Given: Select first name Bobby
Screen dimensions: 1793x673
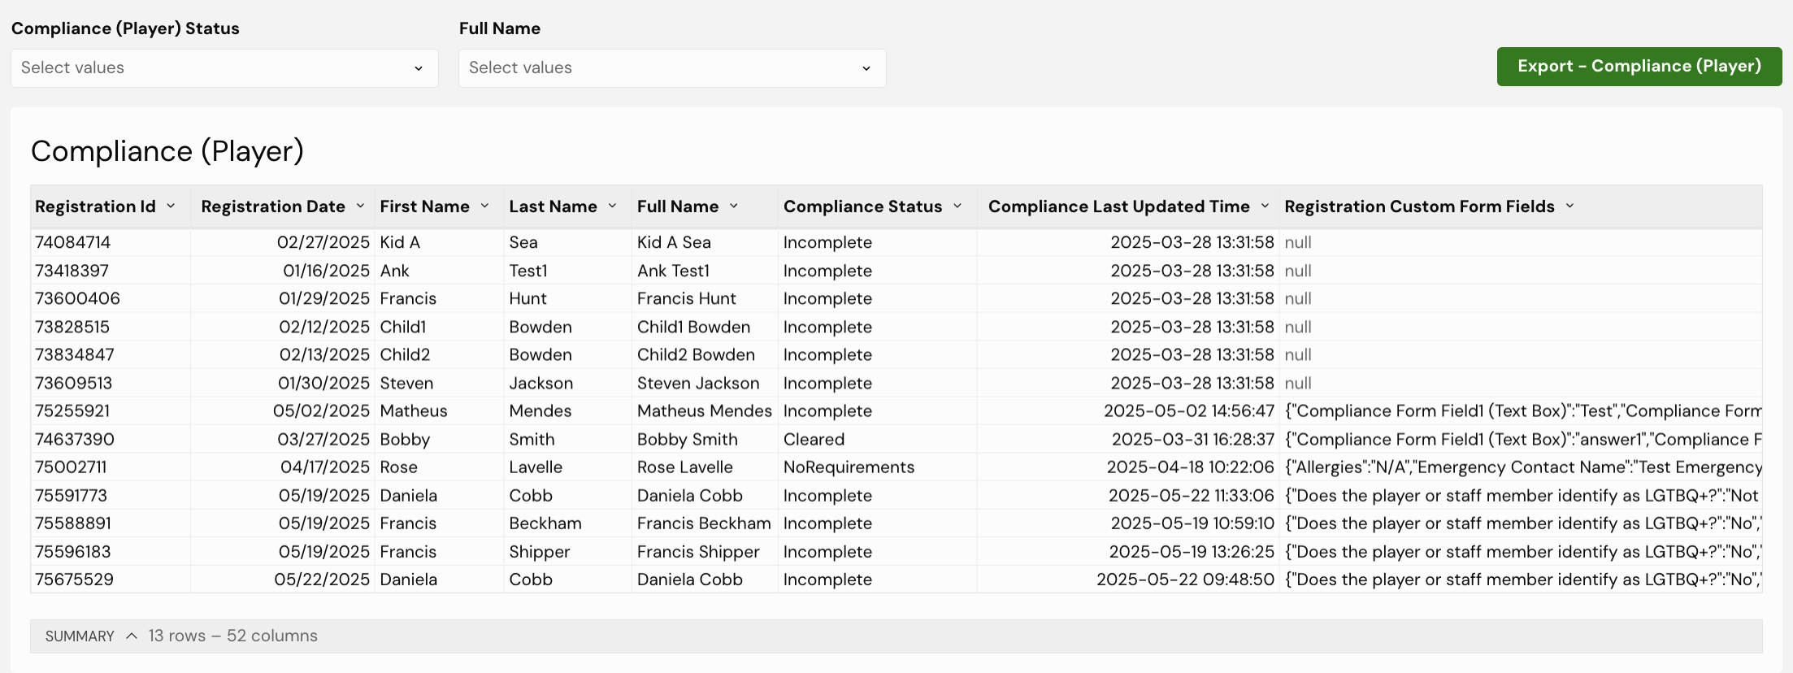Looking at the screenshot, I should pos(405,440).
